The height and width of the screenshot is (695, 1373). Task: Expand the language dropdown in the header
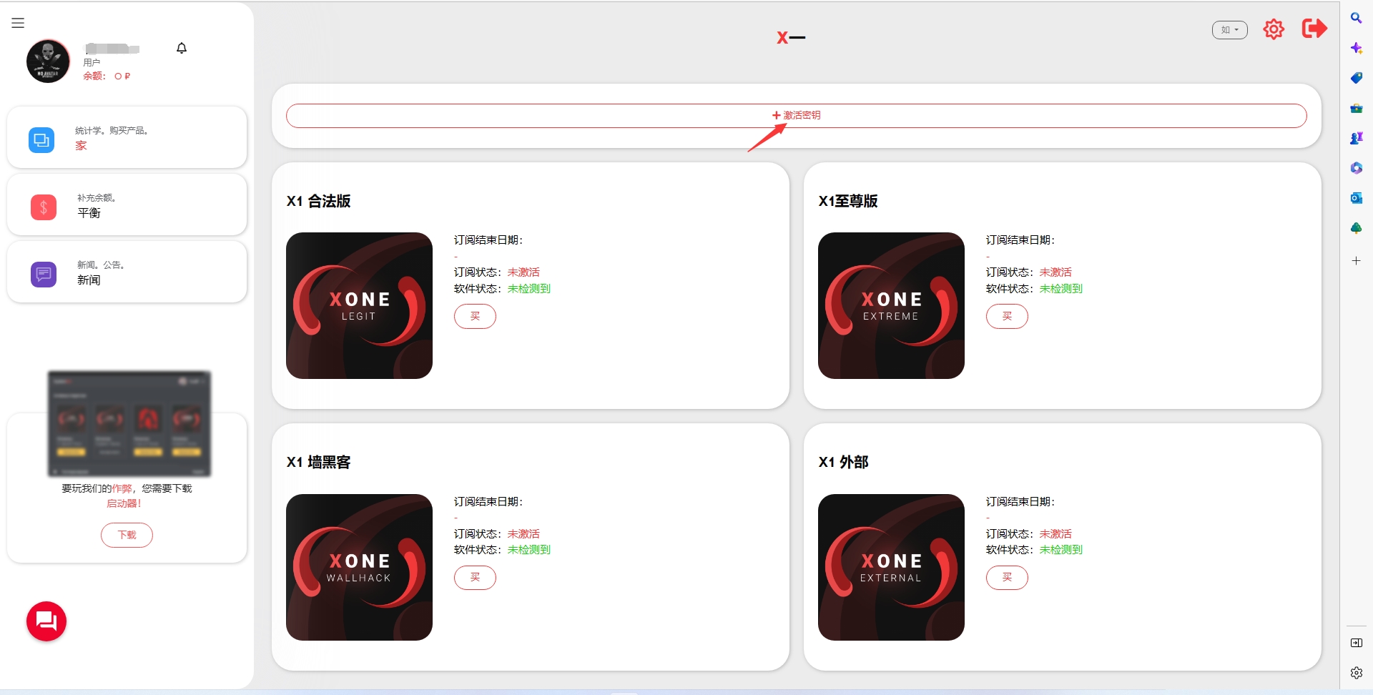coord(1229,30)
